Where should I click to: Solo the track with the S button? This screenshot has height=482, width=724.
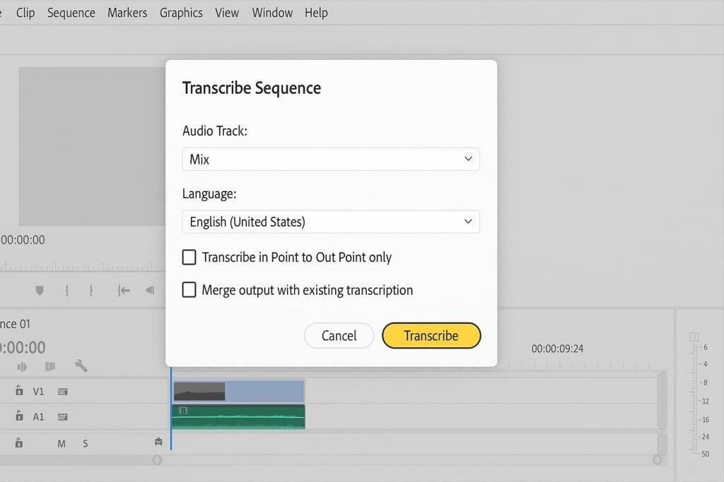[x=85, y=443]
